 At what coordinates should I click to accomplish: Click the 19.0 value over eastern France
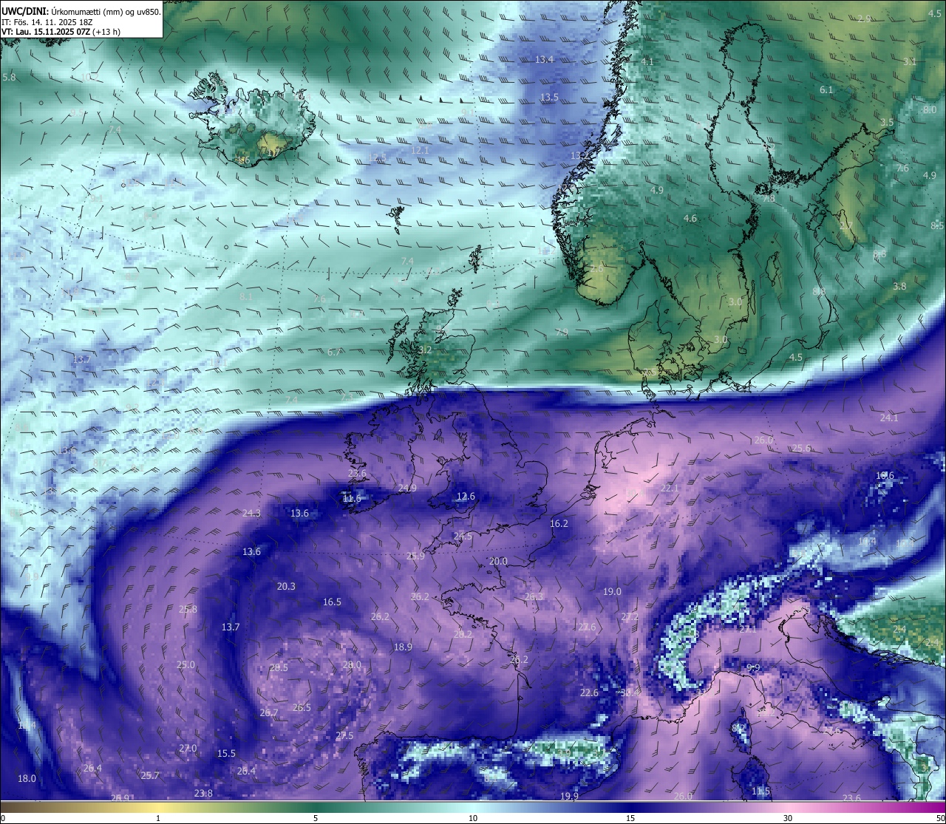click(612, 592)
